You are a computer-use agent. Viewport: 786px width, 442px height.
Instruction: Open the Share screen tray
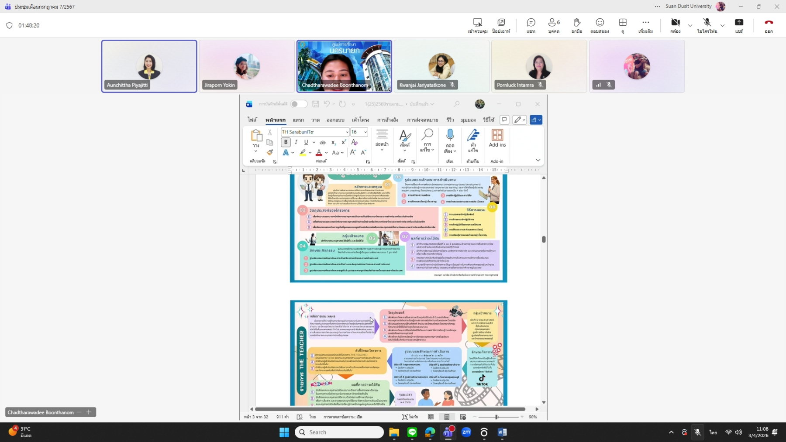[739, 25]
